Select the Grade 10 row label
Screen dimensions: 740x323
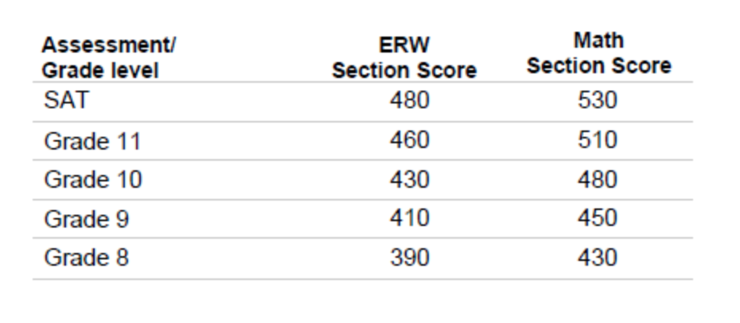point(92,180)
